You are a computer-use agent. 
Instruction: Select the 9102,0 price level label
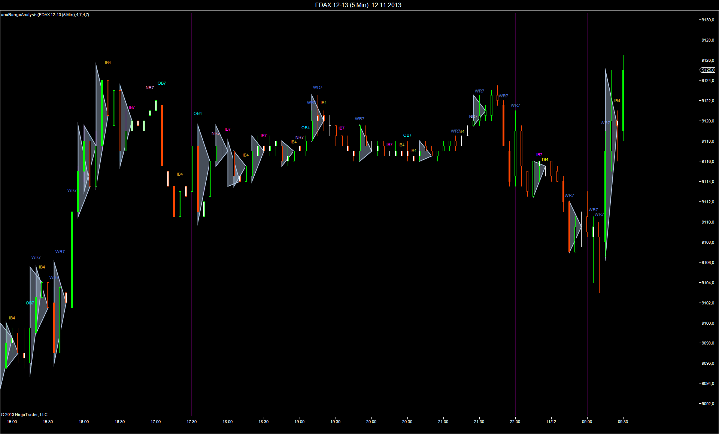pos(708,303)
